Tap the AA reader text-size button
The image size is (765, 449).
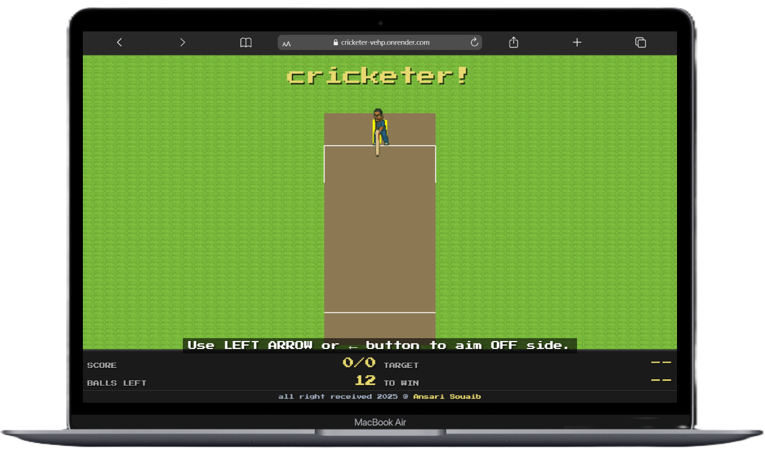click(x=286, y=43)
